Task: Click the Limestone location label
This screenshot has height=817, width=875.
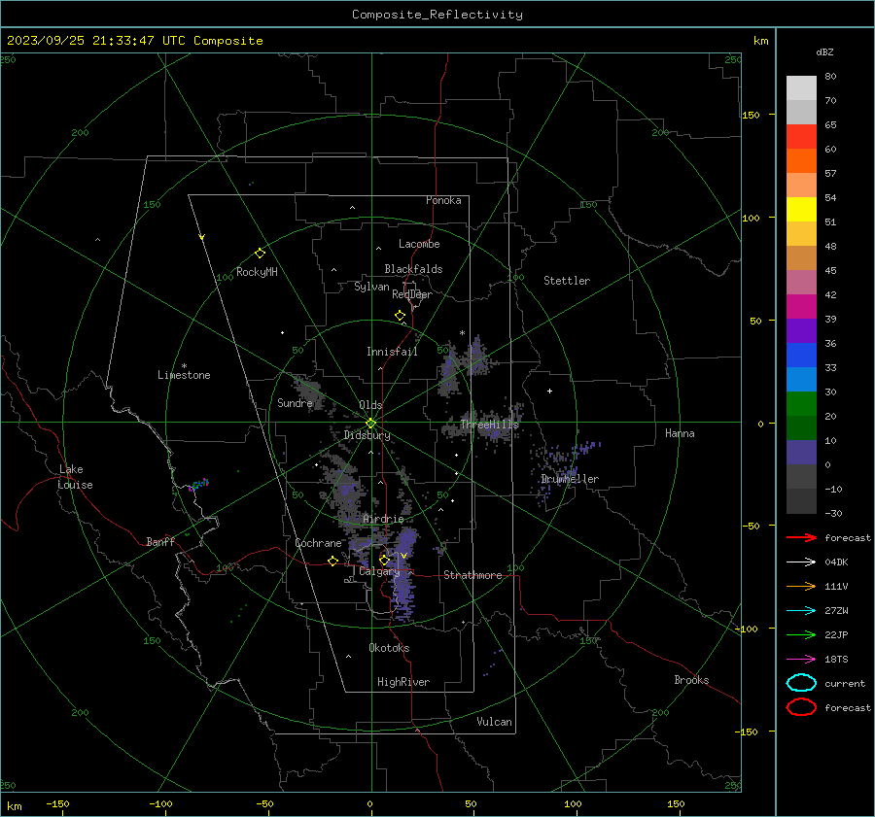Action: tap(184, 375)
